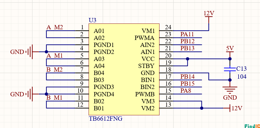
Task: Select the U3 designator label
Action: (x=93, y=20)
